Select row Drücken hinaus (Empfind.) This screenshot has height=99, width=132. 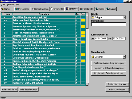tap(43, 52)
